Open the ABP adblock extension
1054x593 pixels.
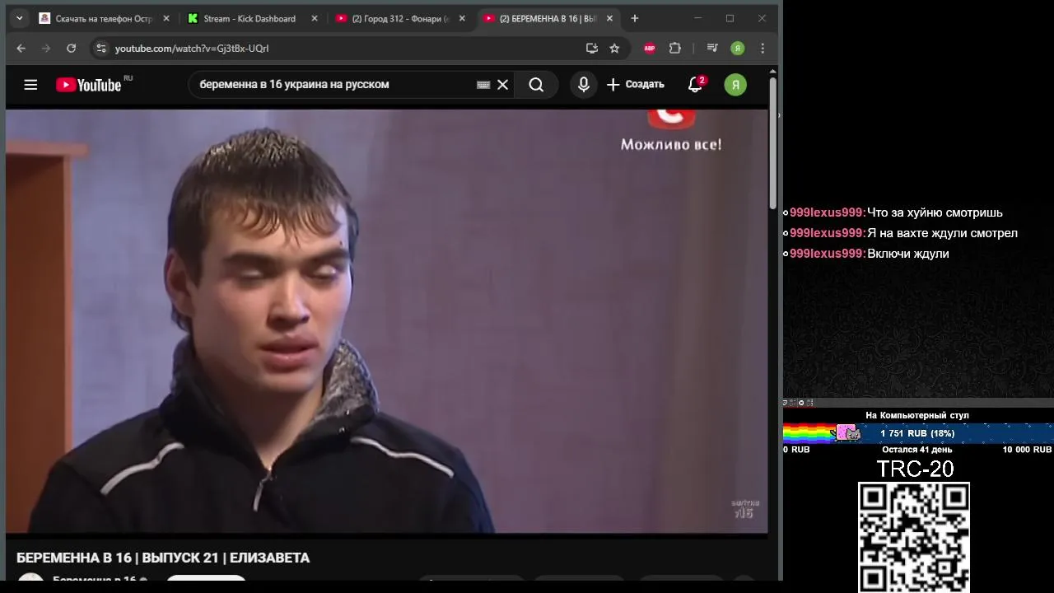650,49
